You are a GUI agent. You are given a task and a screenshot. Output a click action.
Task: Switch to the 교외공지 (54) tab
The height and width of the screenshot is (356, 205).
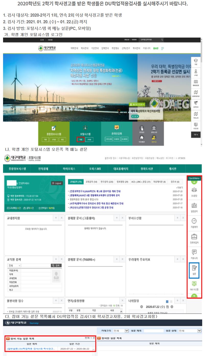pyautogui.click(x=91, y=182)
